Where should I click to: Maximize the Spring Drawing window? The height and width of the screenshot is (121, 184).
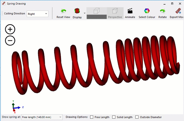tap(172, 4)
